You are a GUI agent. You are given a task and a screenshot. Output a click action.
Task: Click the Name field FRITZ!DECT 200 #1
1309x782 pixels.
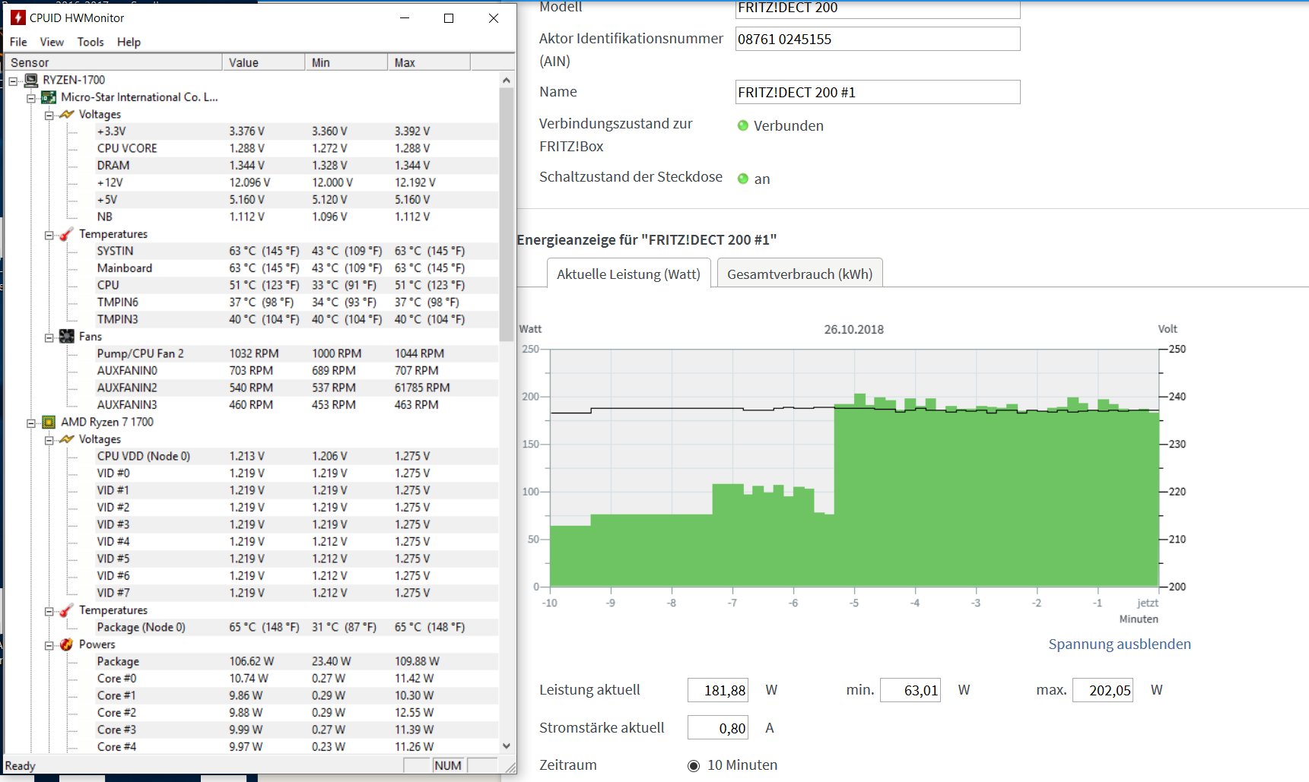878,92
